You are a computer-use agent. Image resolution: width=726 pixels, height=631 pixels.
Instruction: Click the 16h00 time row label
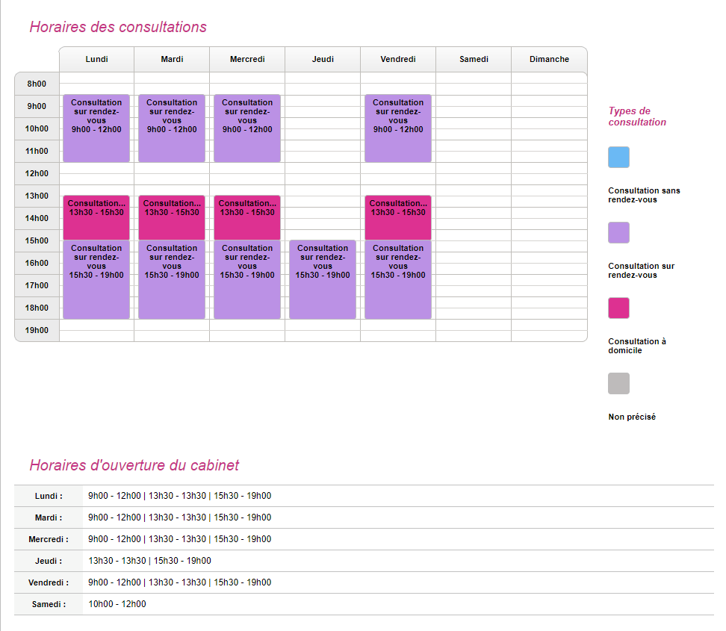(x=37, y=263)
